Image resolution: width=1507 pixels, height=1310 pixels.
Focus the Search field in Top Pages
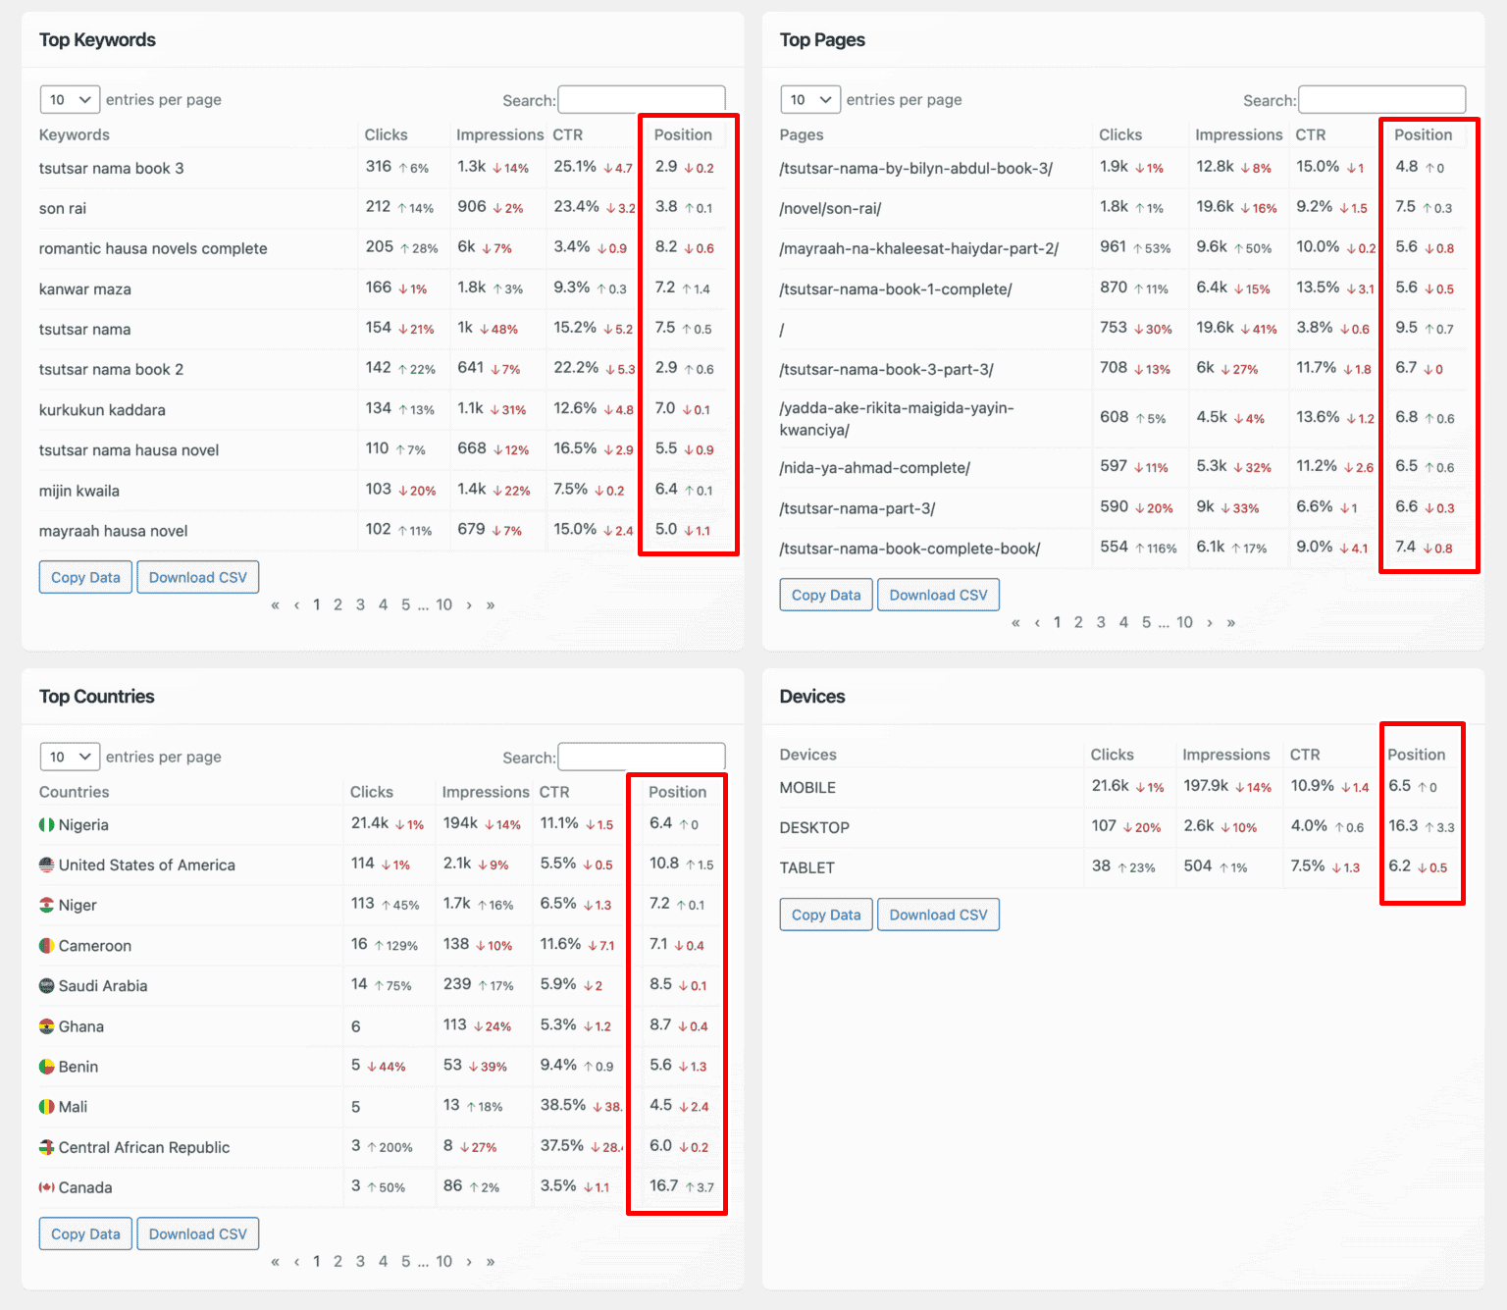1381,99
